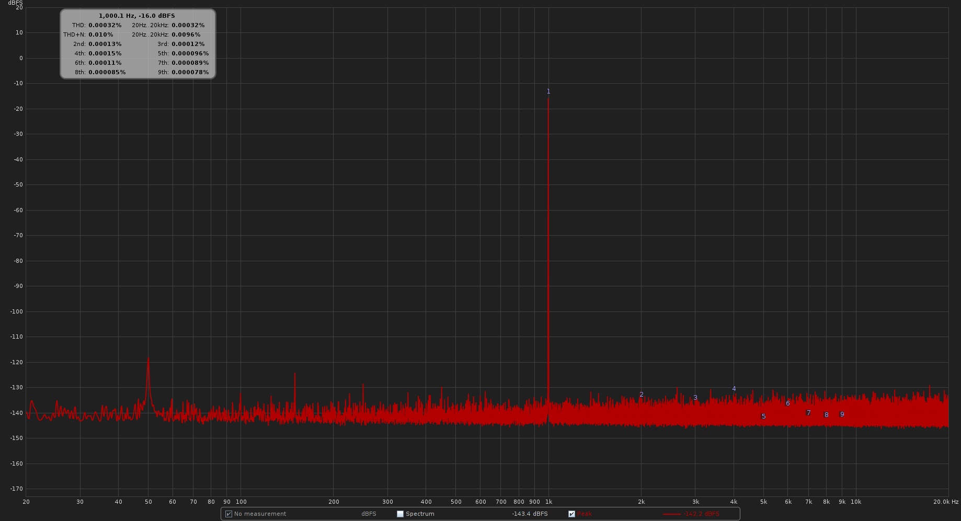Click the '50' frequency axis label

click(148, 502)
